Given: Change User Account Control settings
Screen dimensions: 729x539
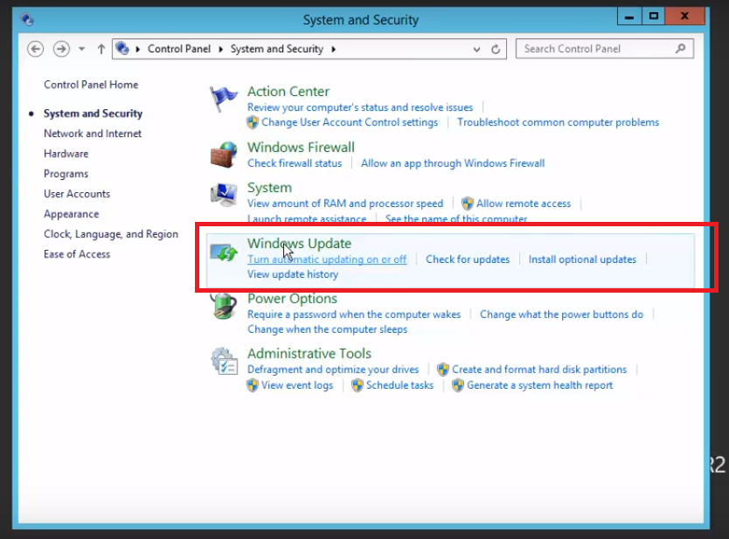Looking at the screenshot, I should tap(350, 122).
